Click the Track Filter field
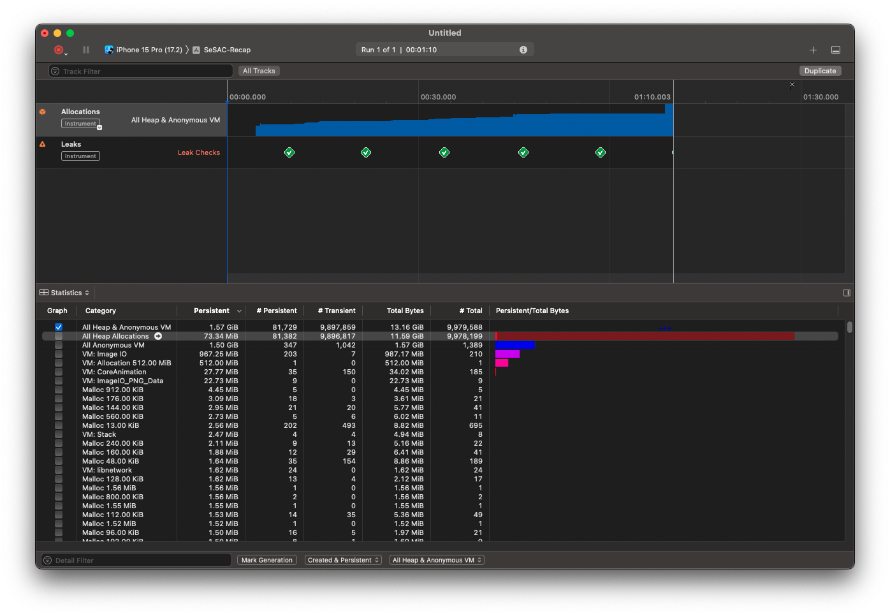This screenshot has height=616, width=890. (141, 71)
